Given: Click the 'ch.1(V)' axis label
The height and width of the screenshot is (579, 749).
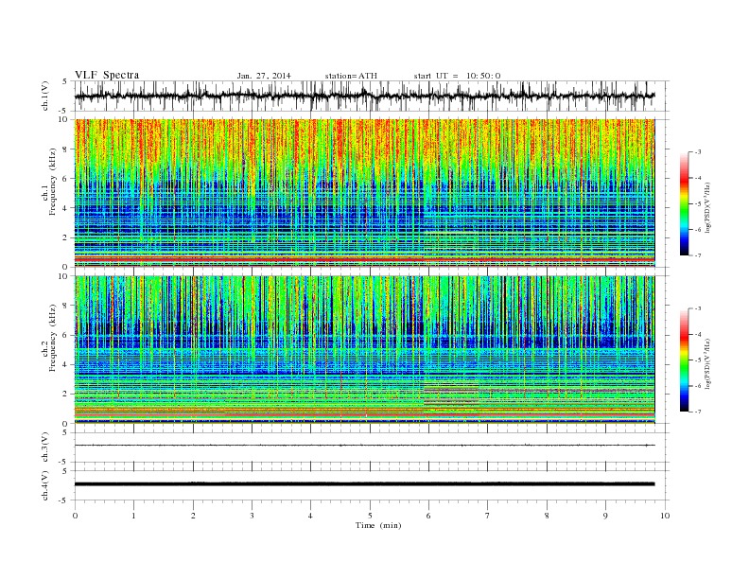Looking at the screenshot, I should [45, 96].
